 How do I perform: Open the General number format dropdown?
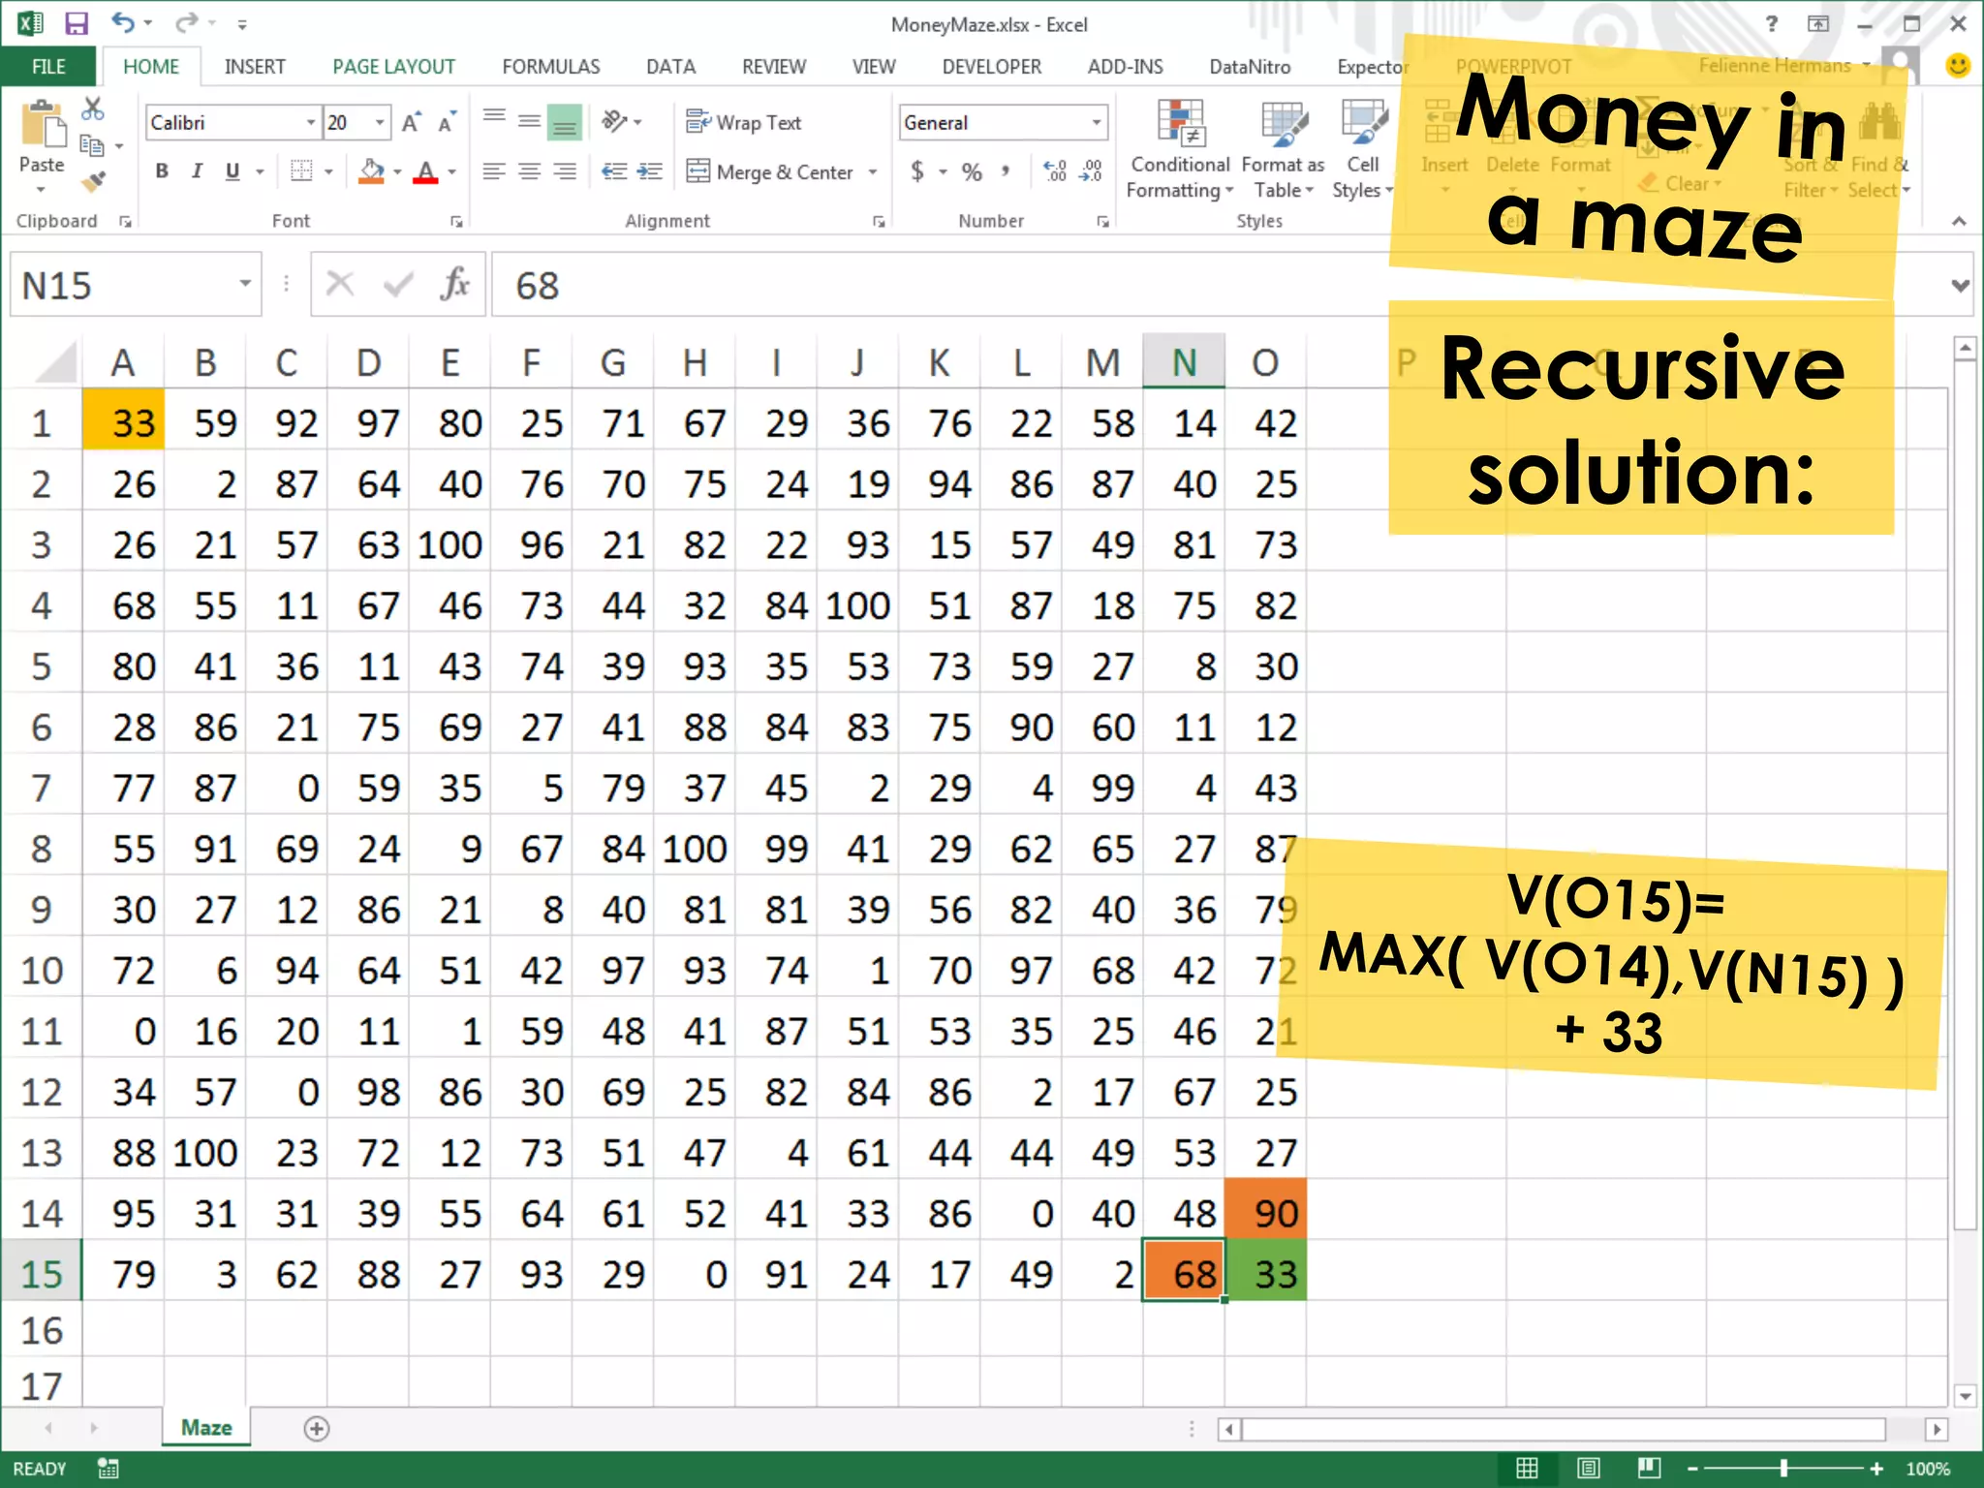[x=1097, y=122]
